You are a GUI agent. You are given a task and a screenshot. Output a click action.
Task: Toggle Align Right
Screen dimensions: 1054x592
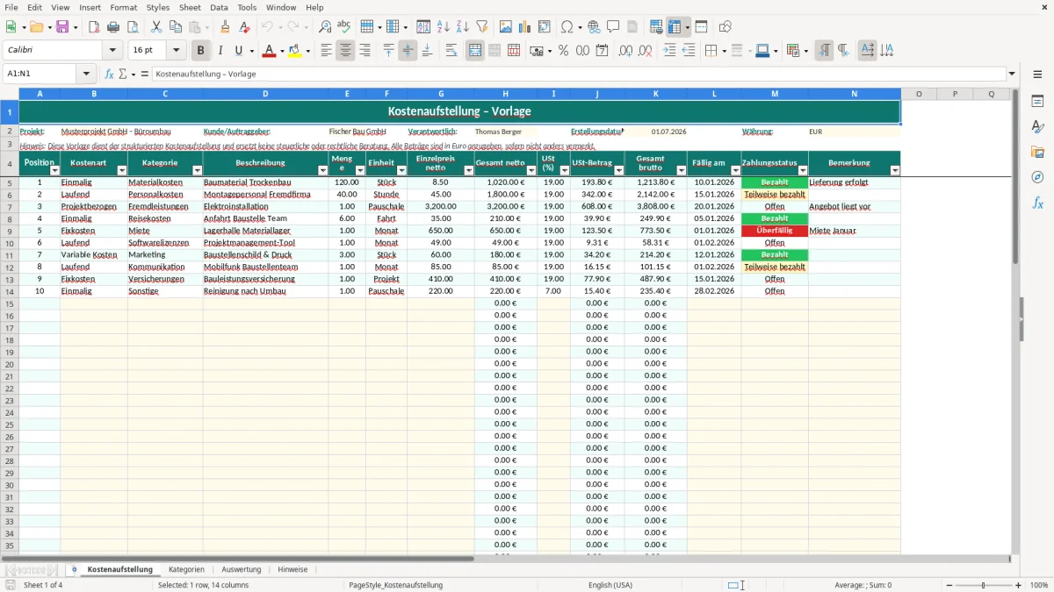click(x=365, y=51)
